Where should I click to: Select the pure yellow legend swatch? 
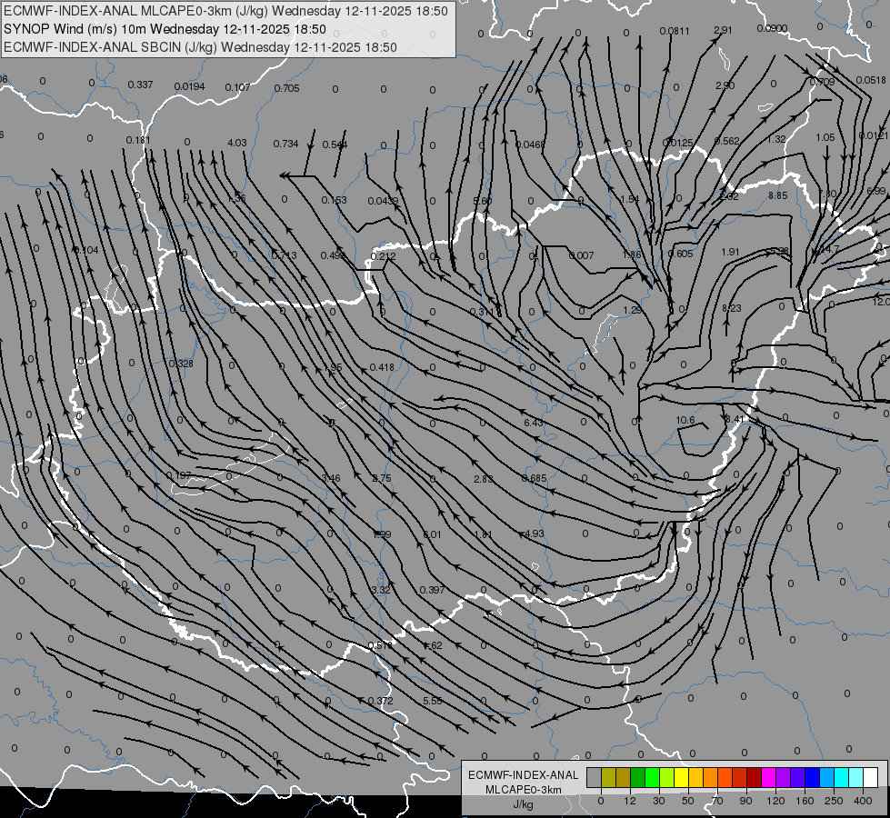pyautogui.click(x=681, y=777)
